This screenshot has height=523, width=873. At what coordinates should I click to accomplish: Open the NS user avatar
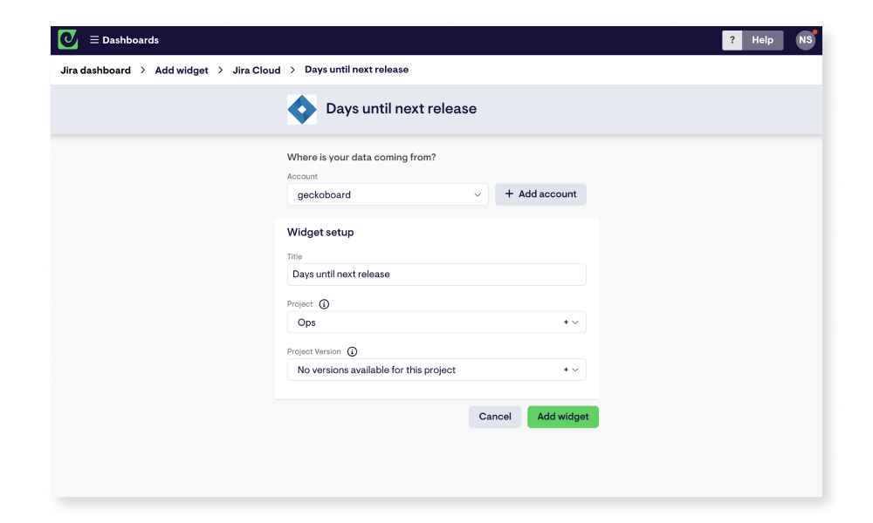click(x=804, y=39)
